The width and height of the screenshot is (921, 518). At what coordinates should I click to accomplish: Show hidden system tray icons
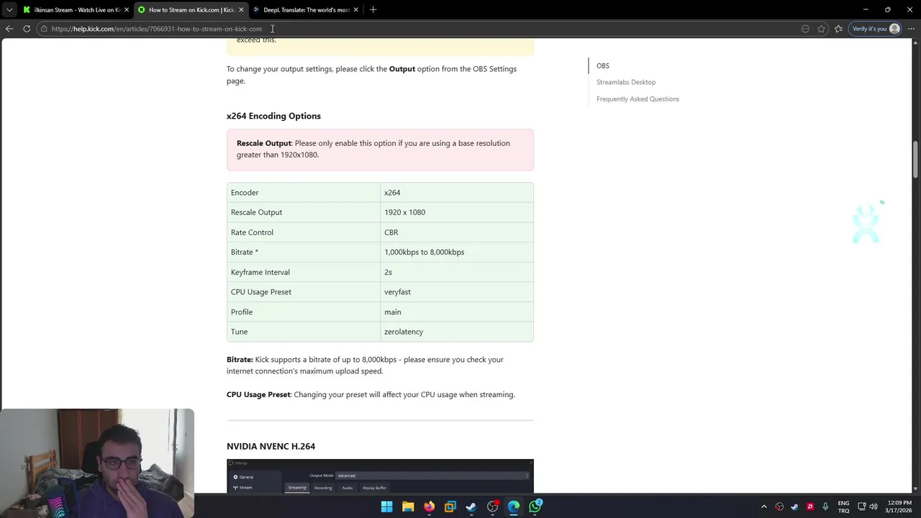(x=764, y=506)
